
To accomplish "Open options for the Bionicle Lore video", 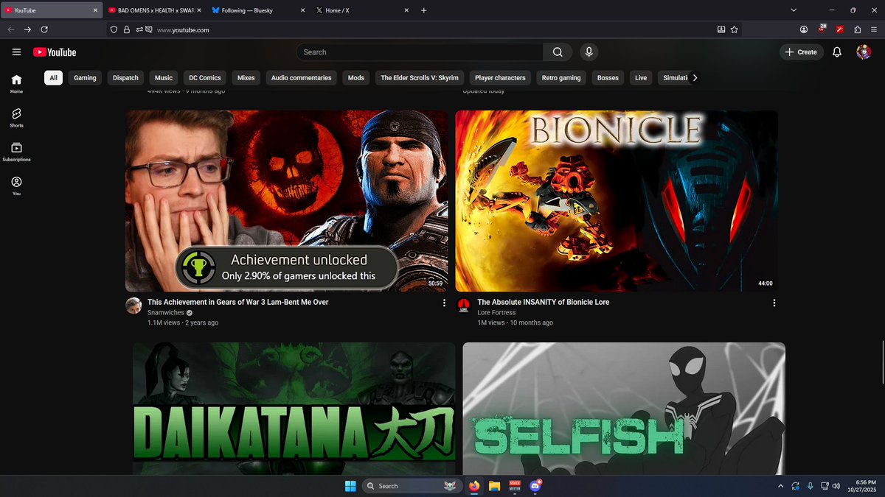I will pyautogui.click(x=774, y=303).
